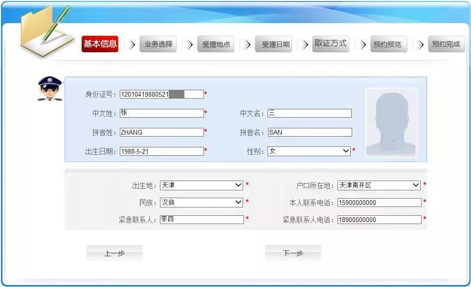Go to the 取证方式 step
This screenshot has width=471, height=287.
[330, 43]
